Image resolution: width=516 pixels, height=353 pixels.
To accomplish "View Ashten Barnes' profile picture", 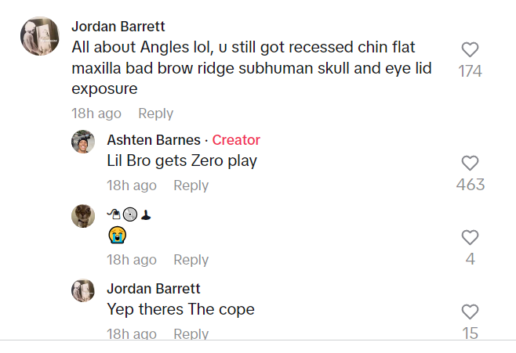I will pos(83,142).
